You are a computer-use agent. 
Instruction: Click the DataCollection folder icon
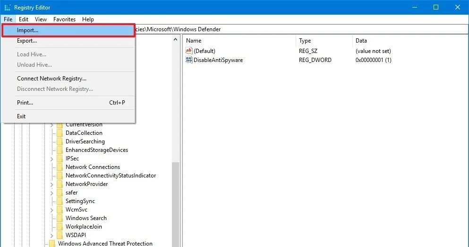coord(60,133)
